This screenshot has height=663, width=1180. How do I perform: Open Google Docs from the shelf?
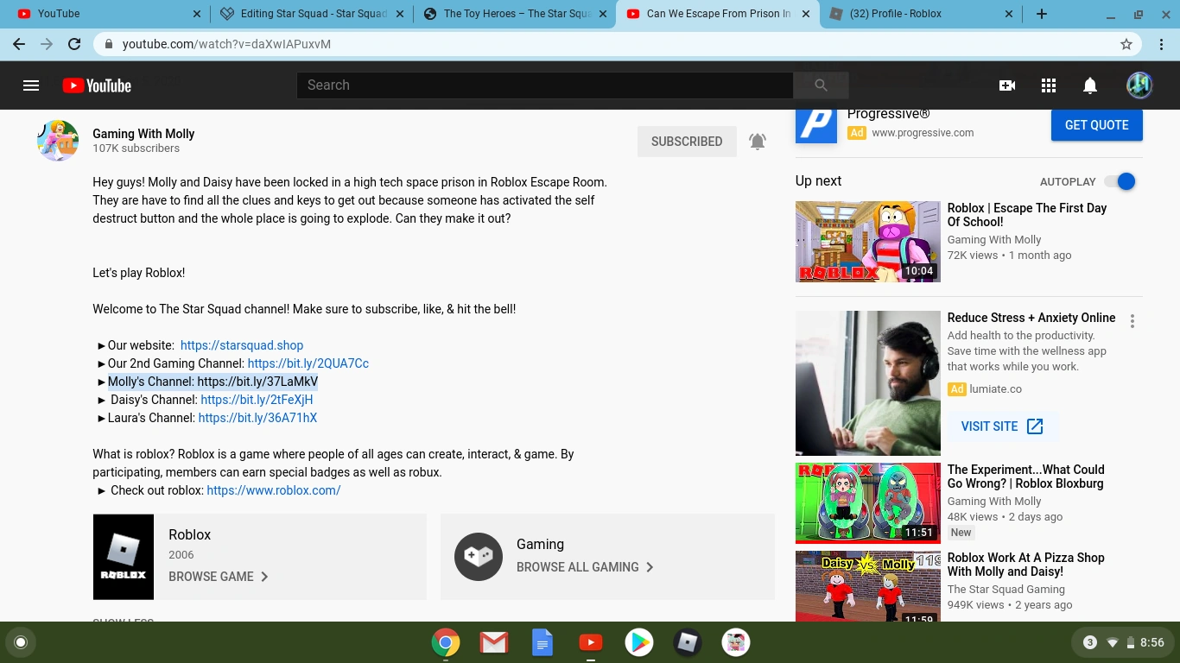(x=542, y=642)
